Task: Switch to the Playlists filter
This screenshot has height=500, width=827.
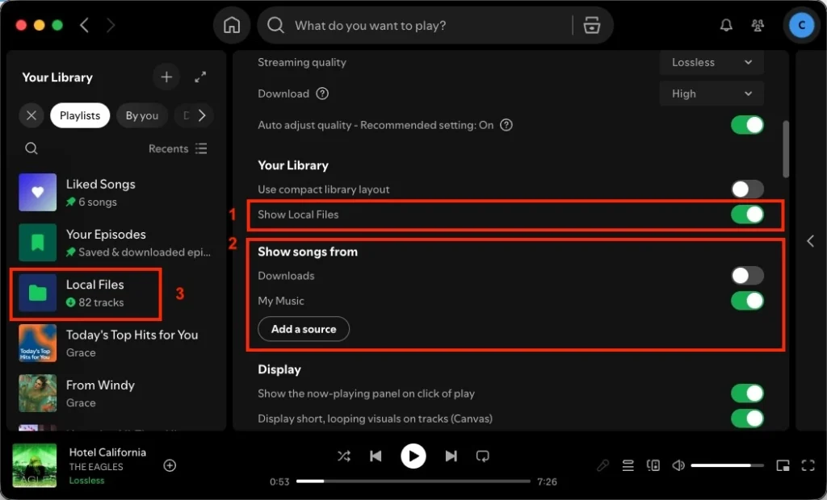Action: [79, 115]
